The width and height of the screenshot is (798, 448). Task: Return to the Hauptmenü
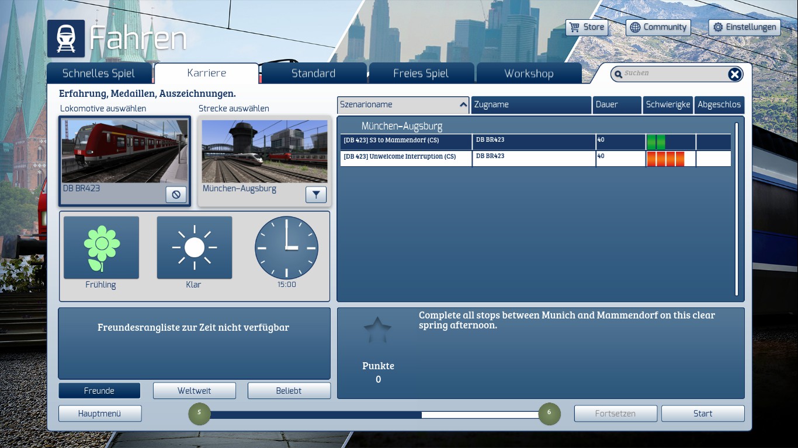coord(100,414)
